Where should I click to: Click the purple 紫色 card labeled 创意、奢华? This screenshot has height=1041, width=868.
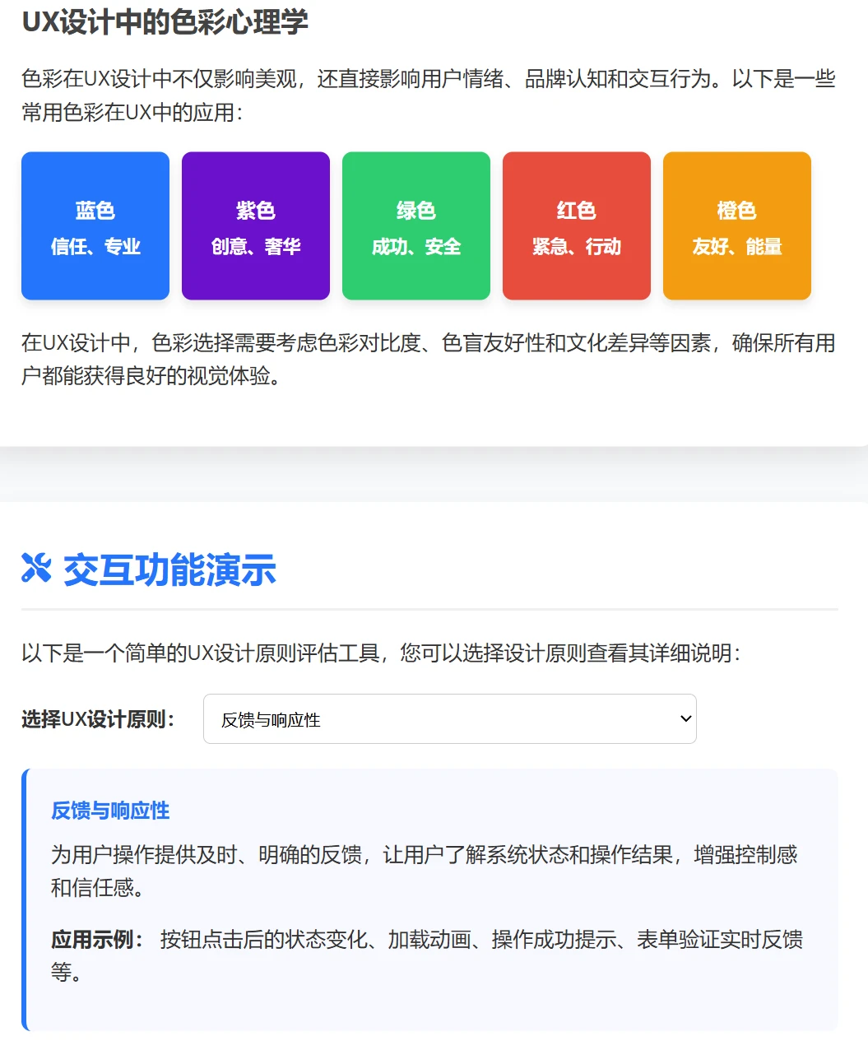(255, 225)
